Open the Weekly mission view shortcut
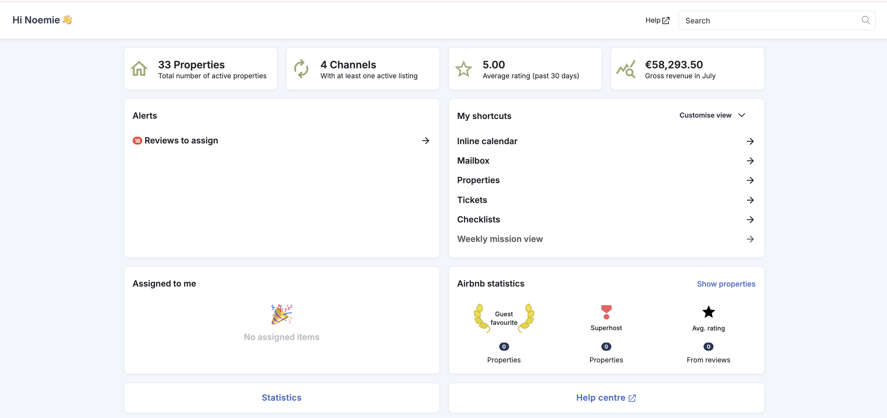Screen dimensions: 887x418 (x=606, y=239)
